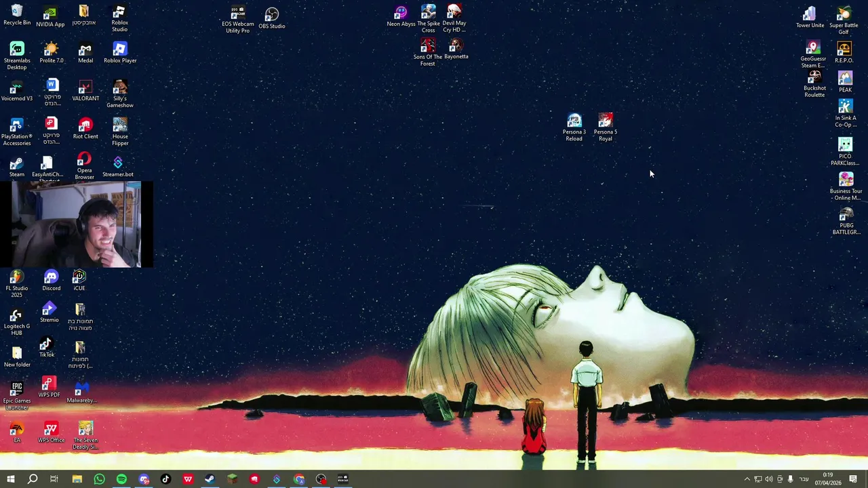Select the Bayonetta desktop icon
Viewport: 868px width, 488px height.
pos(456,49)
